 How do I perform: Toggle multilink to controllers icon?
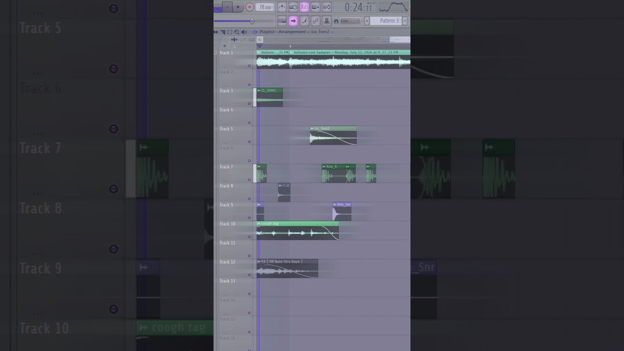315,20
